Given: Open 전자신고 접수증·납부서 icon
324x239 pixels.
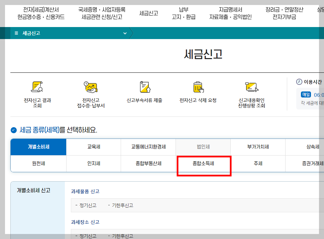Looking at the screenshot, I should tap(91, 87).
